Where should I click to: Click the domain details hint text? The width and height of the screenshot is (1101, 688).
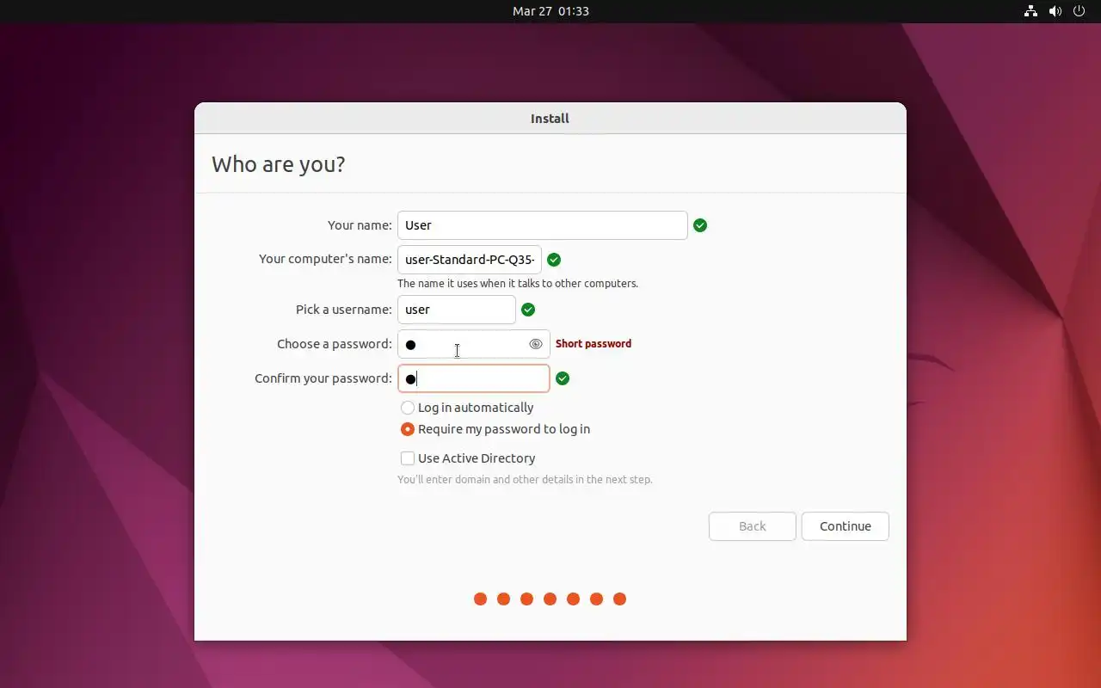[x=525, y=480]
